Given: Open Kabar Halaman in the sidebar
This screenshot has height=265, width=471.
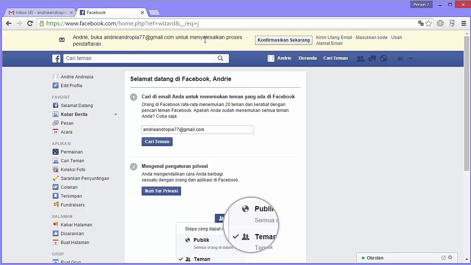Looking at the screenshot, I should pyautogui.click(x=76, y=225).
